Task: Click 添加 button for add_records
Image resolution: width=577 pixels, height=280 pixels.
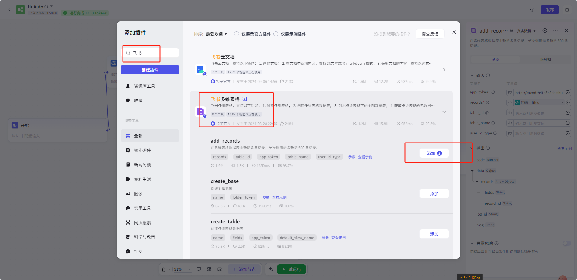Action: pos(434,153)
